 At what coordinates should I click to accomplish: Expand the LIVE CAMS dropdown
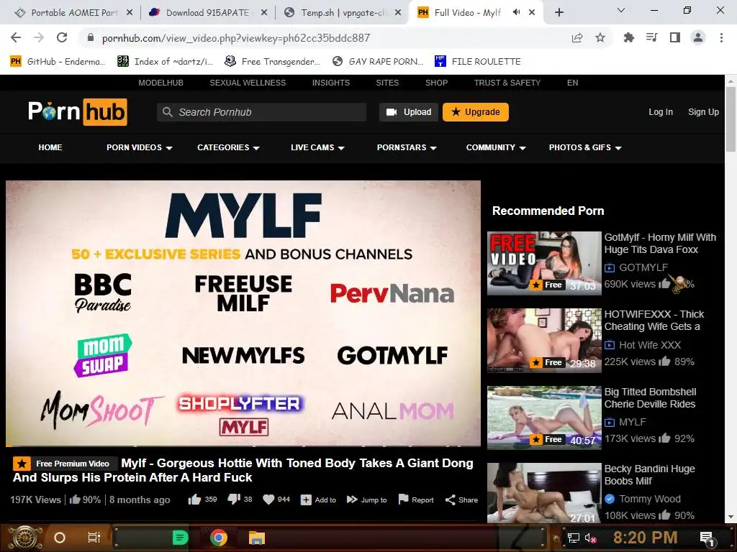(317, 147)
